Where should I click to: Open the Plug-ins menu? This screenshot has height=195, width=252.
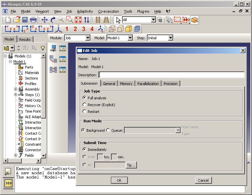(x=143, y=11)
